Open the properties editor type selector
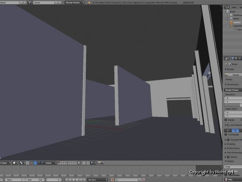Screen dimensions: 242x182 pyautogui.click(x=227, y=58)
